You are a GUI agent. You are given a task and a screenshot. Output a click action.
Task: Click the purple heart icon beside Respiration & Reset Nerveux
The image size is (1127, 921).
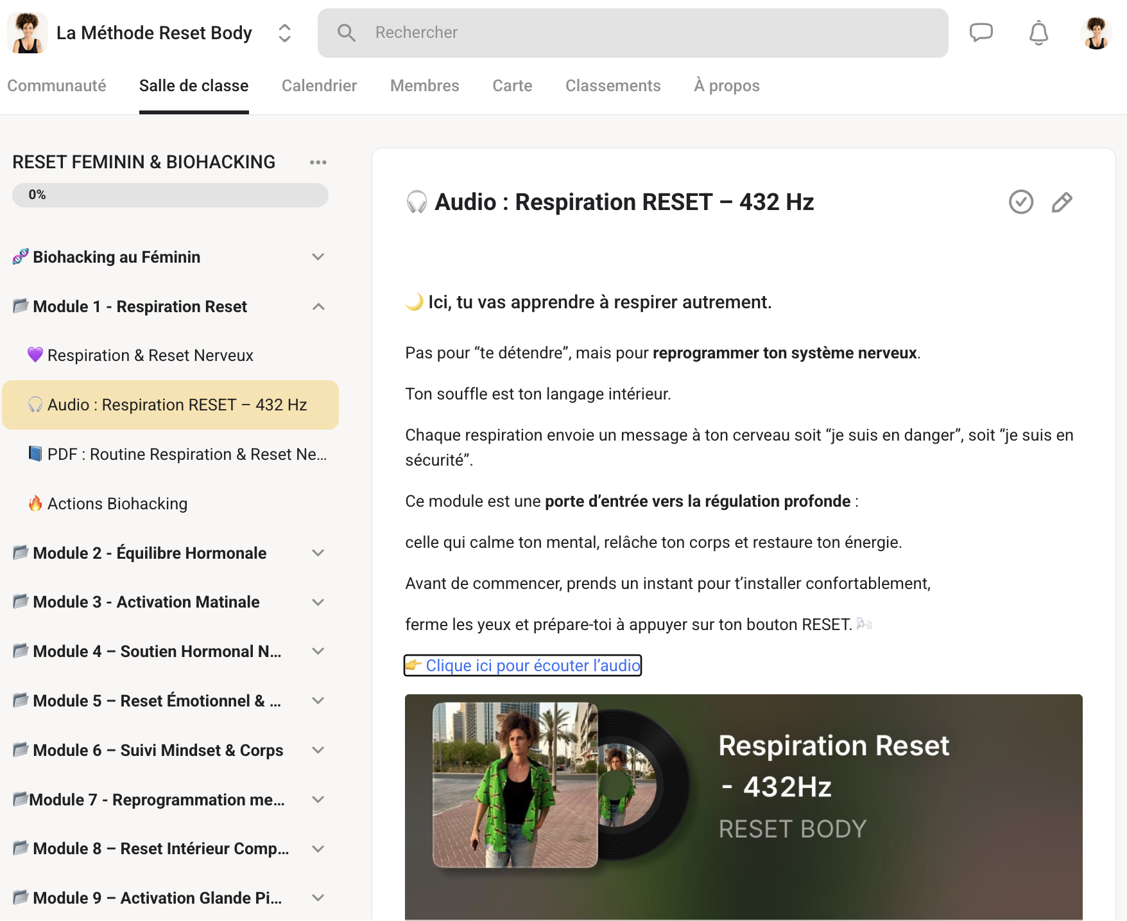point(35,355)
